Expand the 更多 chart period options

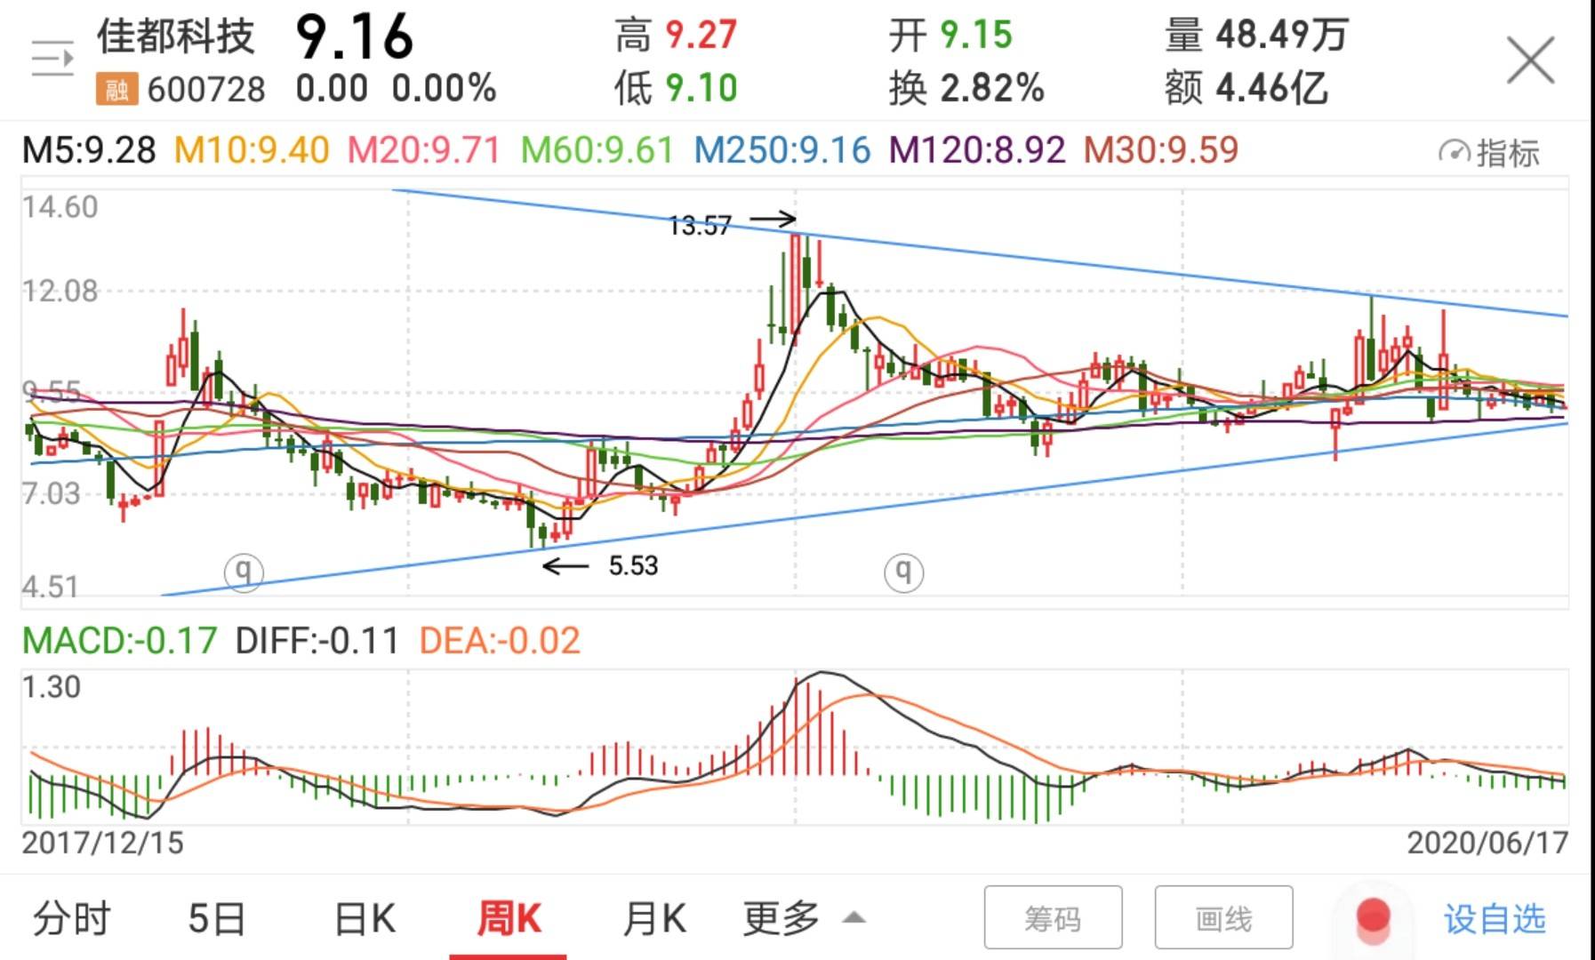coord(789,918)
